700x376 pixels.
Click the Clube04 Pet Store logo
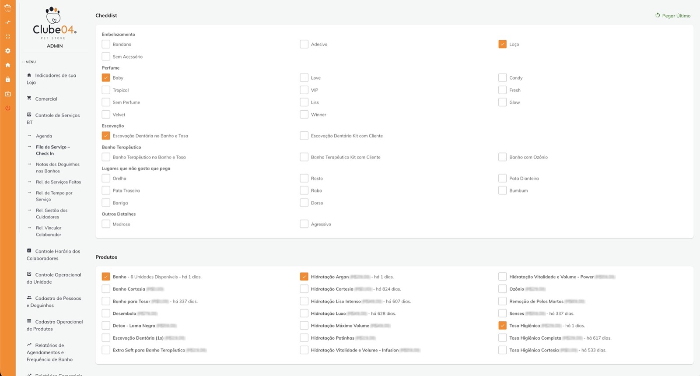coord(55,23)
